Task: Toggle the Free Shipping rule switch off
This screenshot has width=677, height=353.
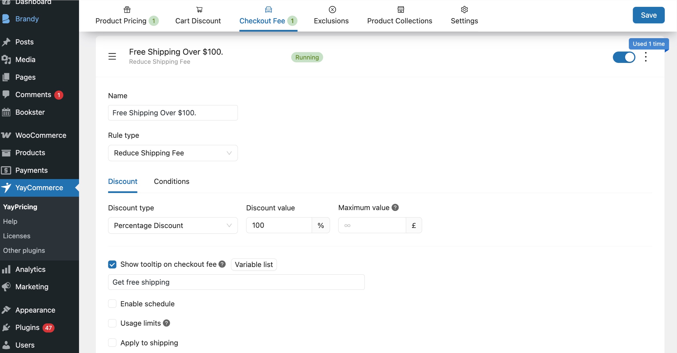Action: pyautogui.click(x=624, y=57)
